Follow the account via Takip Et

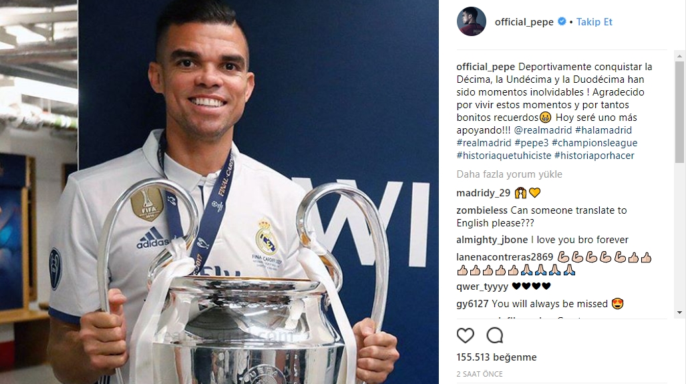[594, 22]
